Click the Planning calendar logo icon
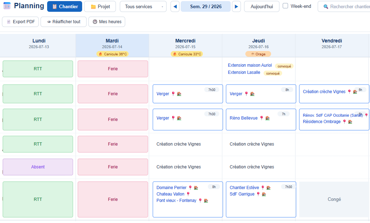The image size is (370, 223). coord(7,6)
